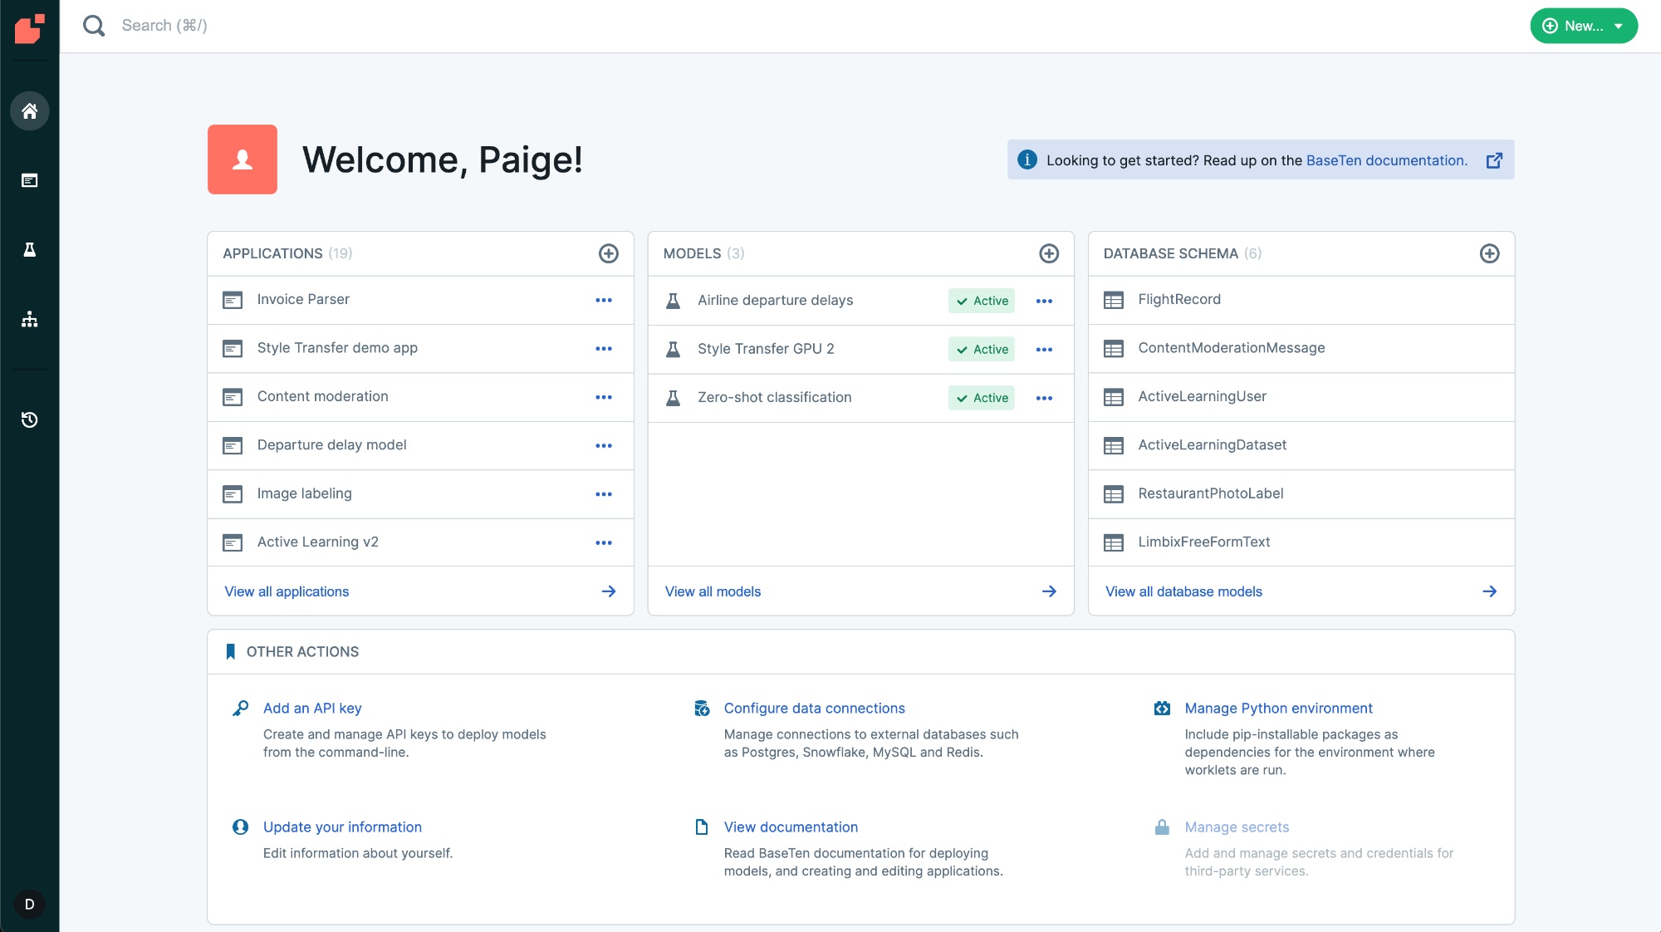The image size is (1661, 932).
Task: Open the Models flask sidebar icon
Action: [x=30, y=249]
